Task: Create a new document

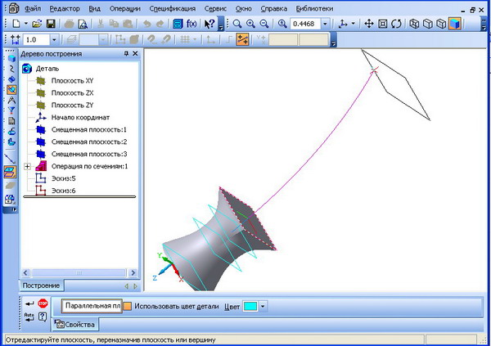Action: [16, 24]
